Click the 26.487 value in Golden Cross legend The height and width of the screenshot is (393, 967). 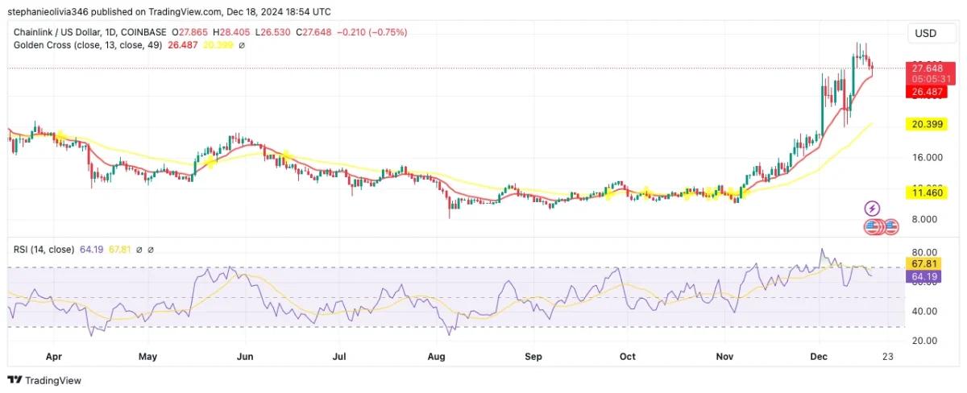pos(183,45)
